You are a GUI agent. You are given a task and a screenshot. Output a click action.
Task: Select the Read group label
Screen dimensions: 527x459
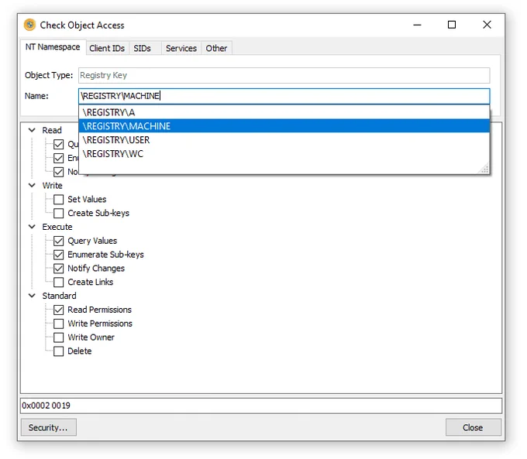pos(52,130)
